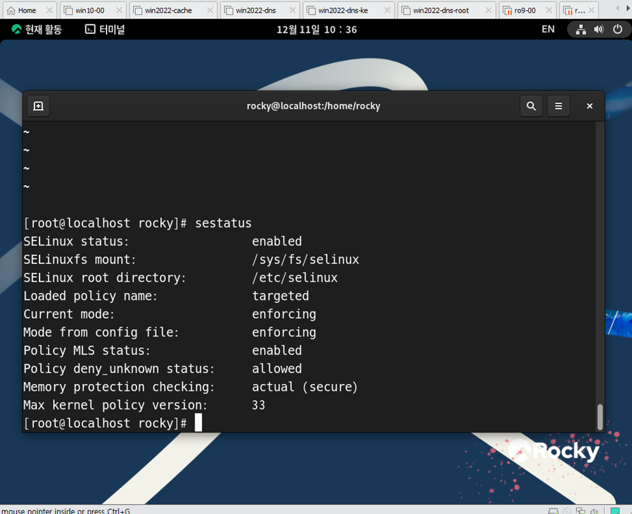This screenshot has height=514, width=632.
Task: Switch to the ro9-00 tab
Action: (x=525, y=10)
